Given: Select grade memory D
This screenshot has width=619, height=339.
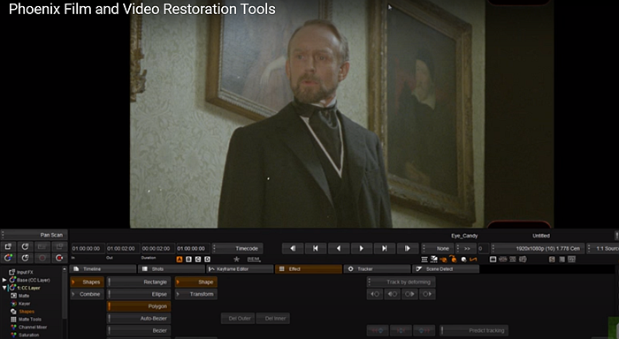Looking at the screenshot, I should pos(207,260).
